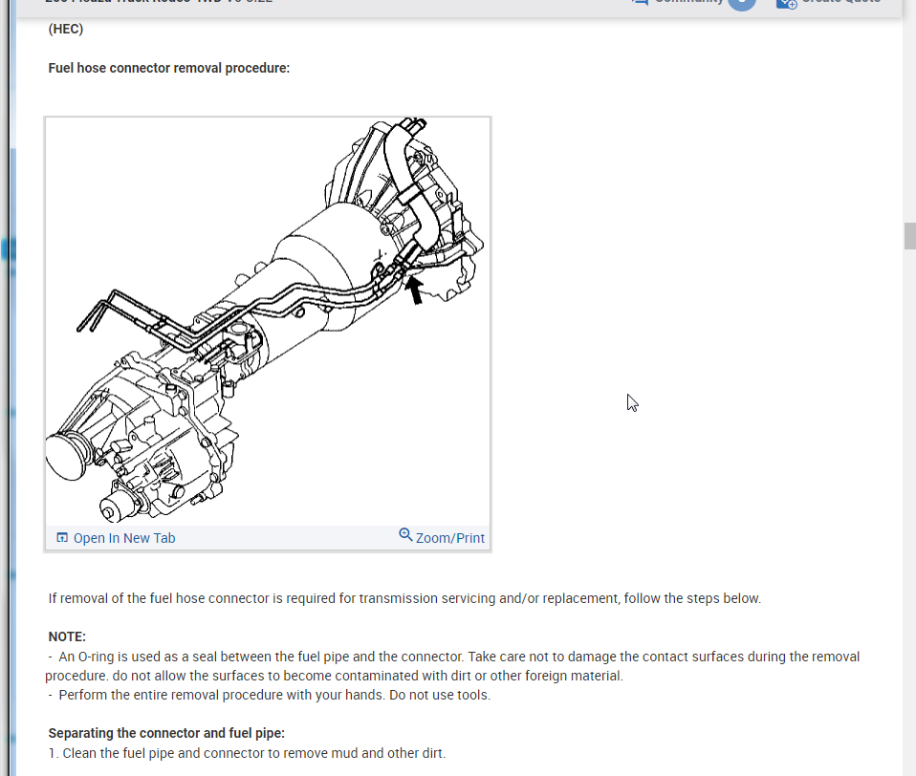The image size is (916, 776).
Task: Click the Isuzu Truck Rodeo vehicle title
Action: pos(159,2)
